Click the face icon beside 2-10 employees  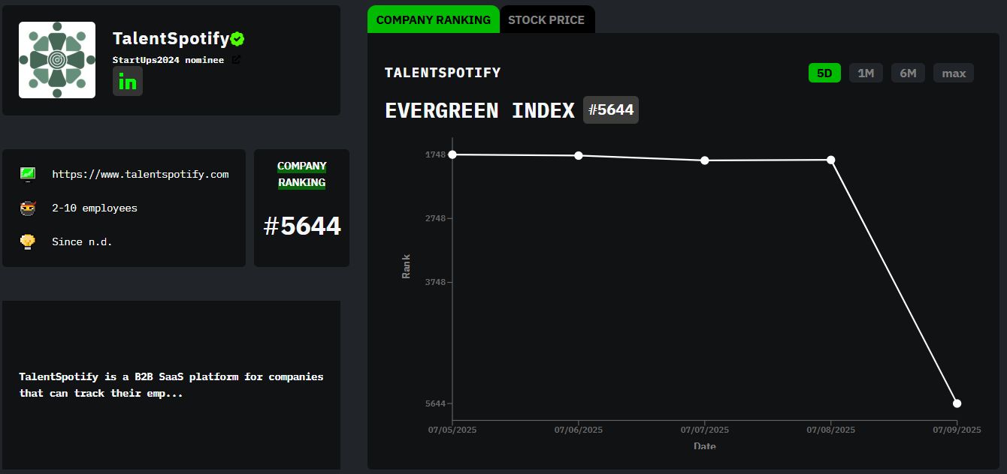click(x=28, y=208)
